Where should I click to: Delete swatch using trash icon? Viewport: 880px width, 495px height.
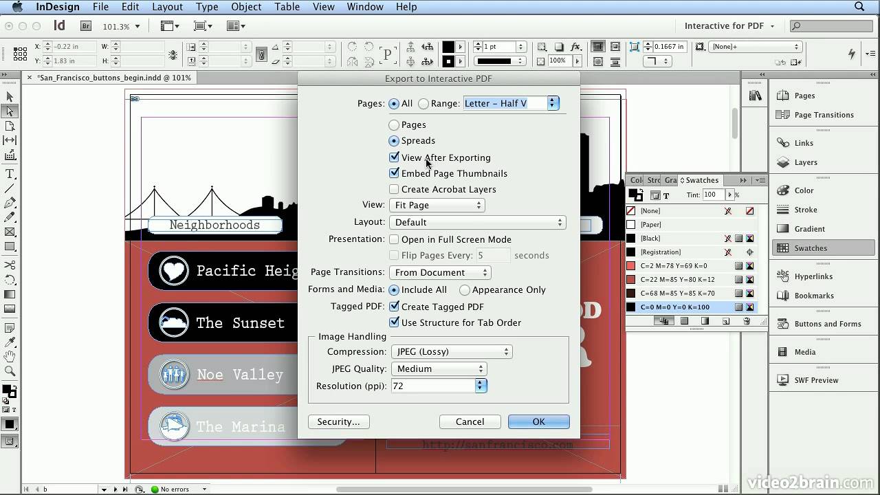coord(747,321)
